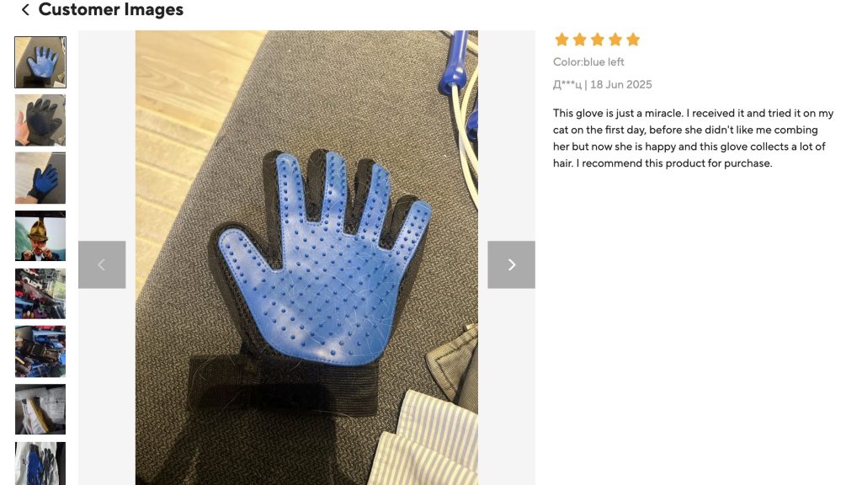Click the Customer Images heading
Image resolution: width=862 pixels, height=485 pixels.
pyautogui.click(x=111, y=9)
